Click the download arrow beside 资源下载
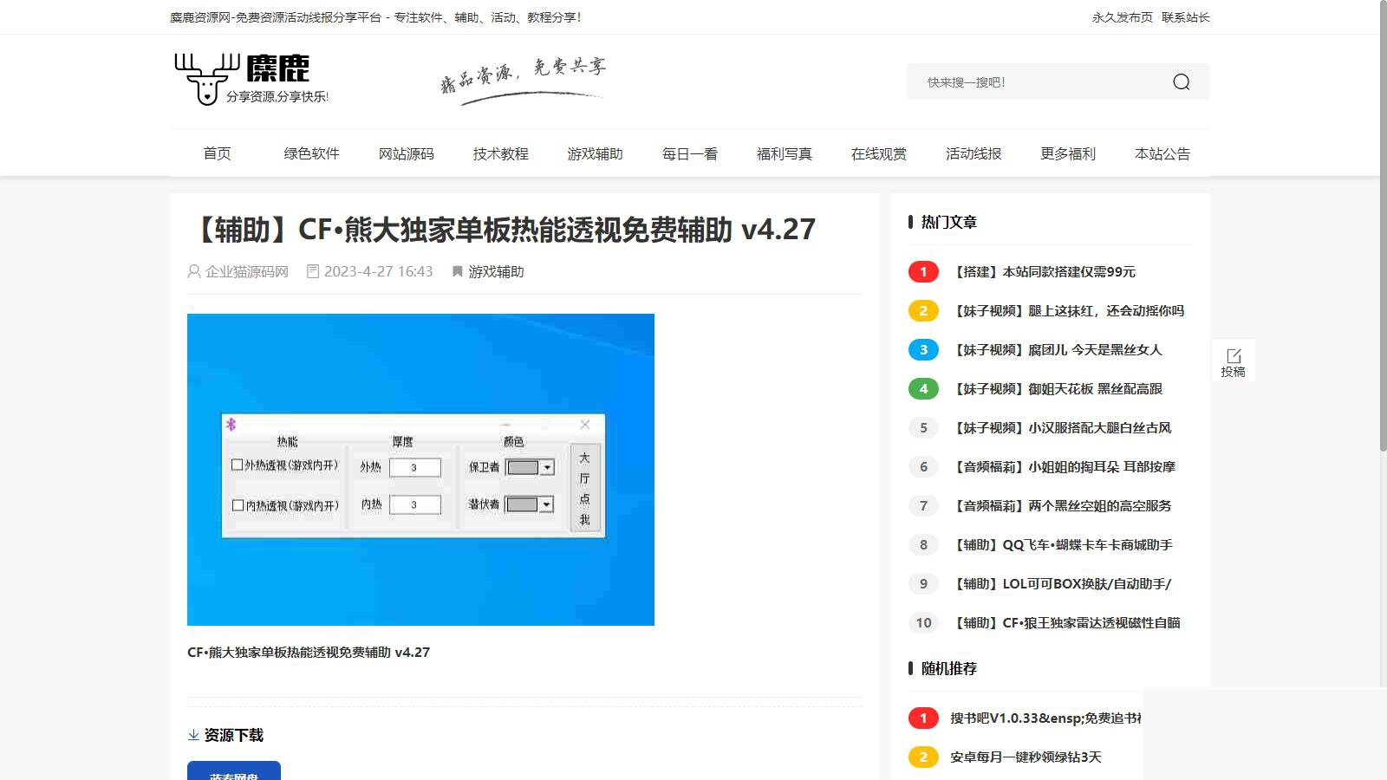 click(x=193, y=734)
